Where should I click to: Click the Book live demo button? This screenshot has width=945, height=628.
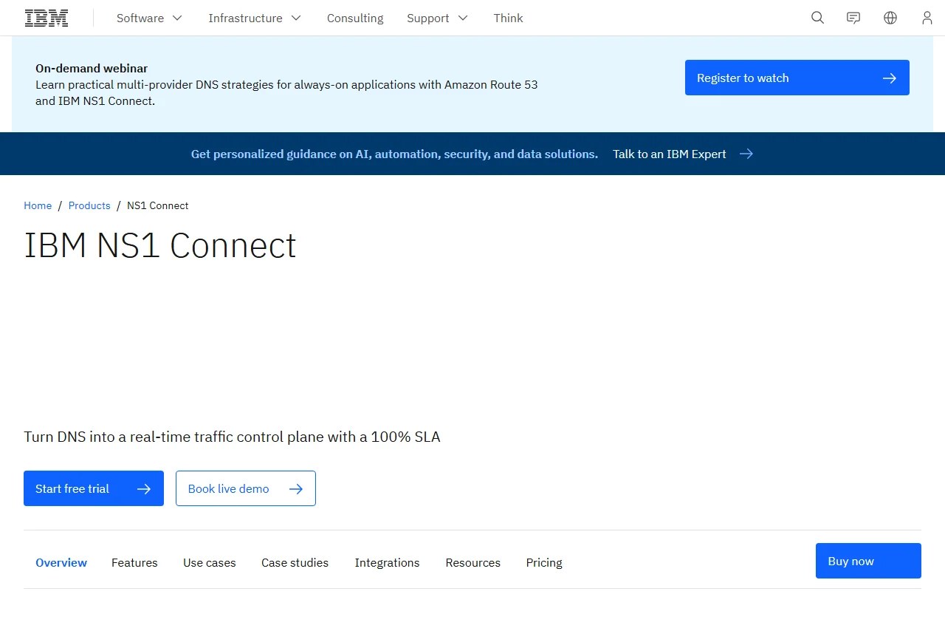(x=246, y=488)
